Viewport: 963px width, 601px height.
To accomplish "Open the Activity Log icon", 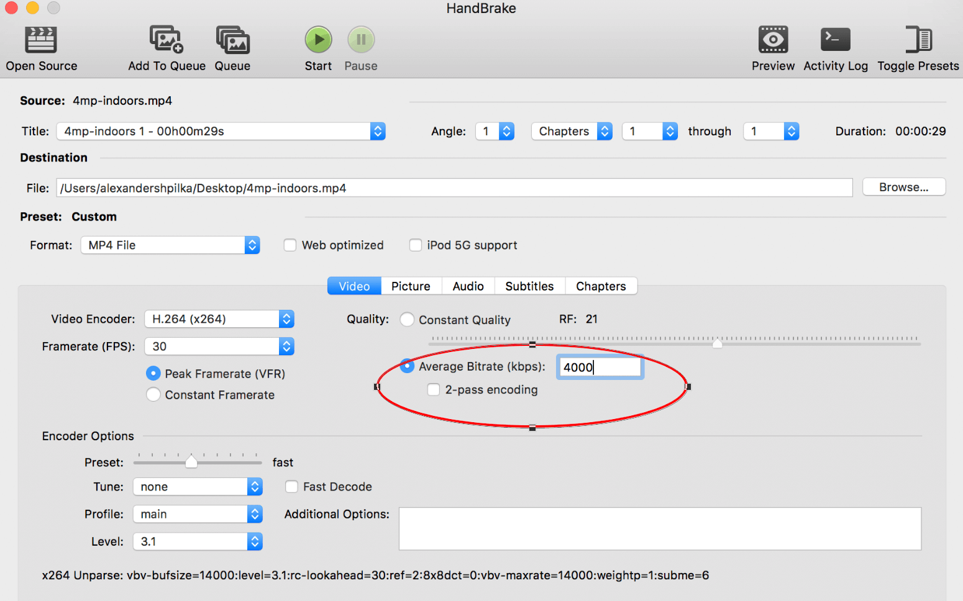I will pos(835,40).
